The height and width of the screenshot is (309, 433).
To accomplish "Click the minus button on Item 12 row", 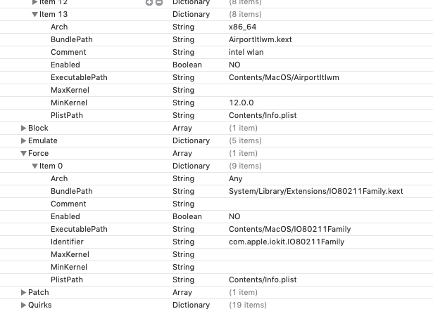I will point(158,3).
